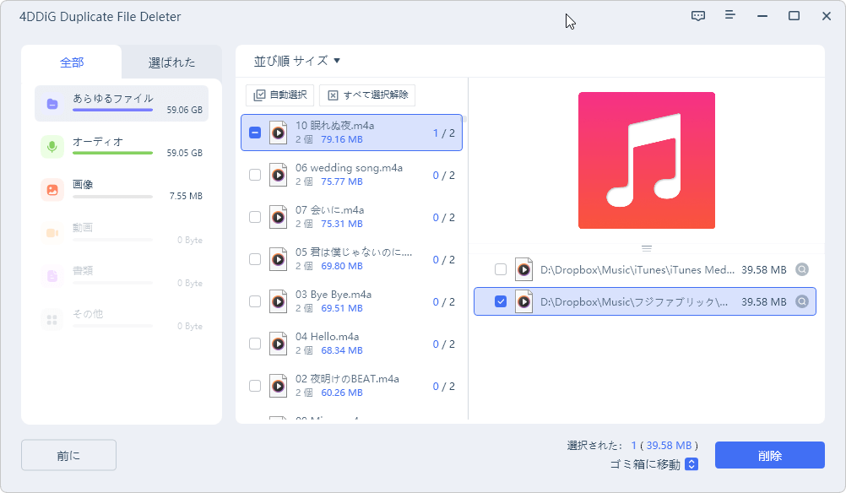Viewport: 846px width, 493px height.
Task: Toggle checkbox for 10 眠れぬ夜.m4a group
Action: [255, 133]
